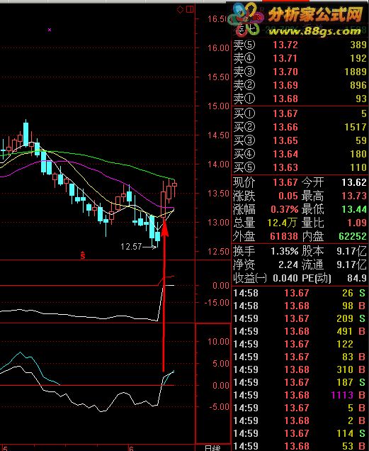Click the colorful flower logo icon
This screenshot has height=451, width=369.
246,19
